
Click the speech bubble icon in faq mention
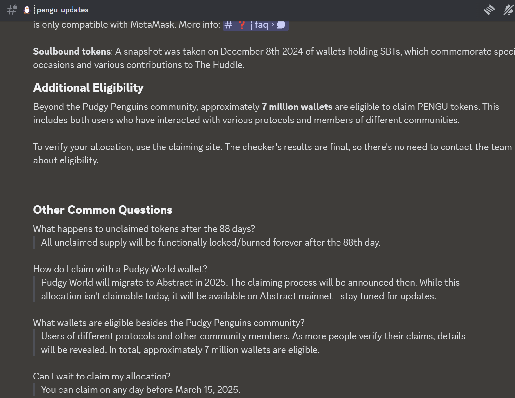pos(281,25)
